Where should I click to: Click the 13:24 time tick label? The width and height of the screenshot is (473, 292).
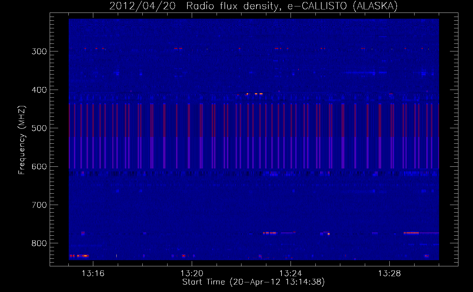(291, 273)
